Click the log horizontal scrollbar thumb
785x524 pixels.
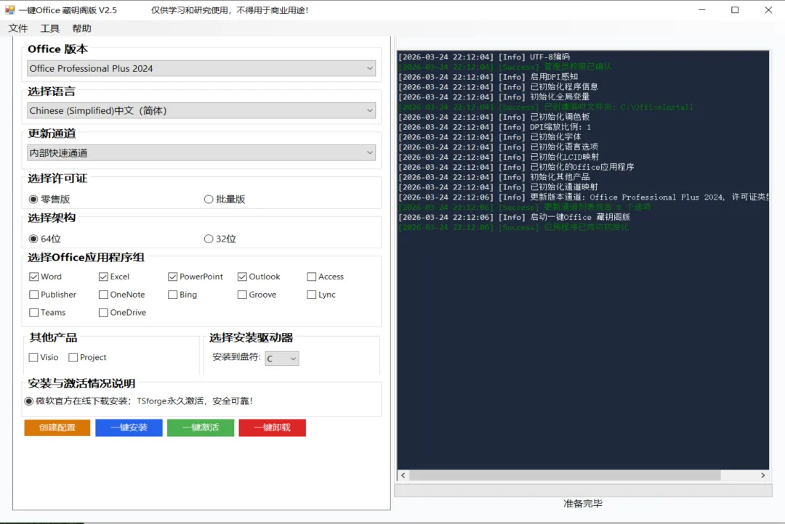565,475
